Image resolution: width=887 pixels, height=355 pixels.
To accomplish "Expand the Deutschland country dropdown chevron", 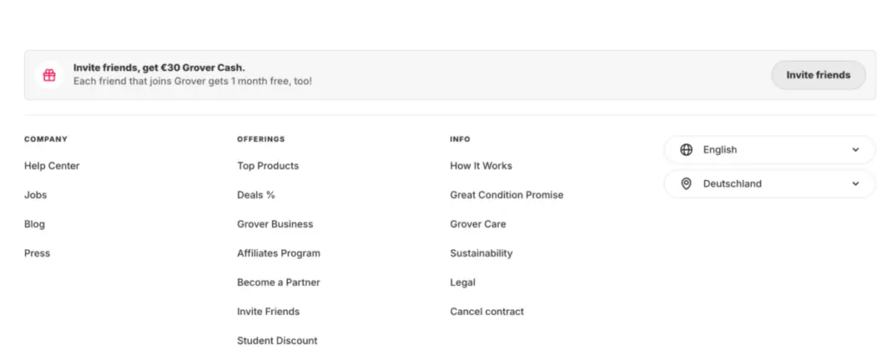I will point(856,184).
